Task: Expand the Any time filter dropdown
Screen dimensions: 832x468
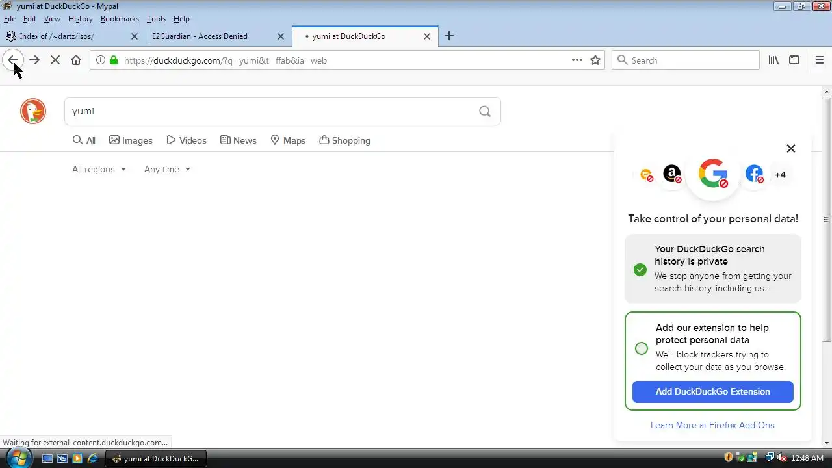Action: 167,169
